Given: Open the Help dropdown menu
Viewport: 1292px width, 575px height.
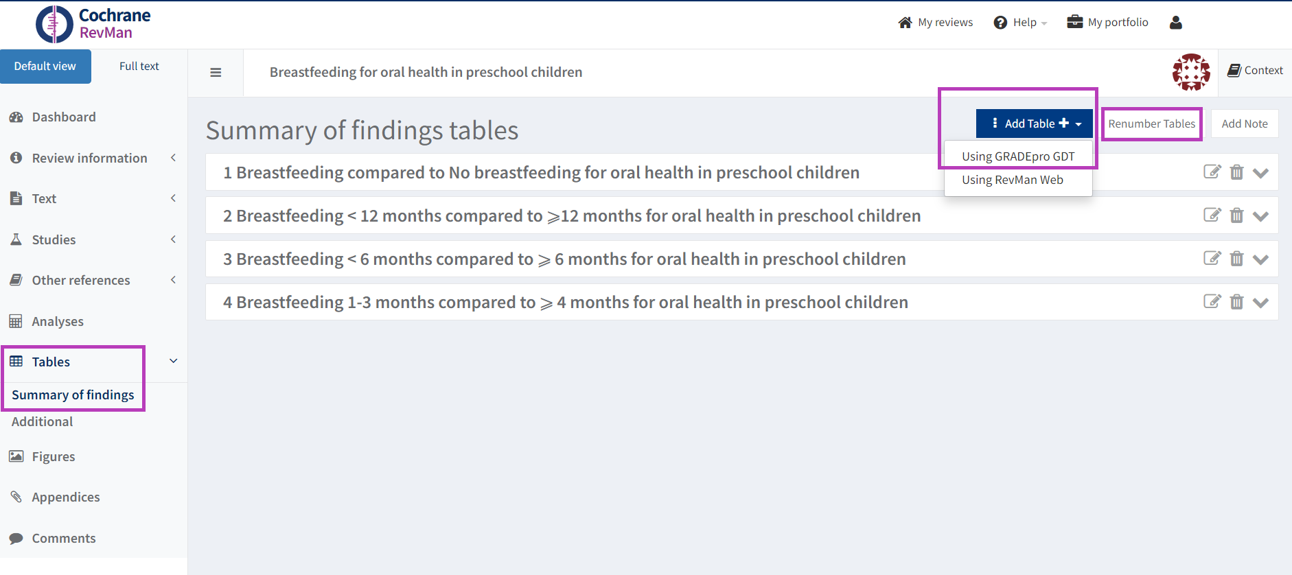Looking at the screenshot, I should pos(1020,23).
